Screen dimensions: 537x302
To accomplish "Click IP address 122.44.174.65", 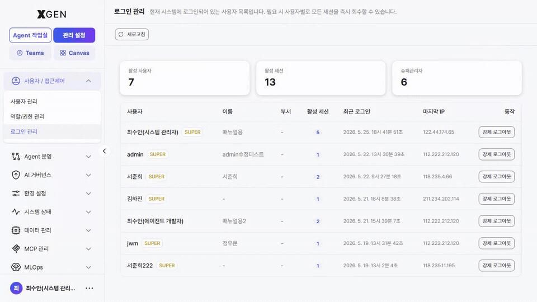I will 439,132.
